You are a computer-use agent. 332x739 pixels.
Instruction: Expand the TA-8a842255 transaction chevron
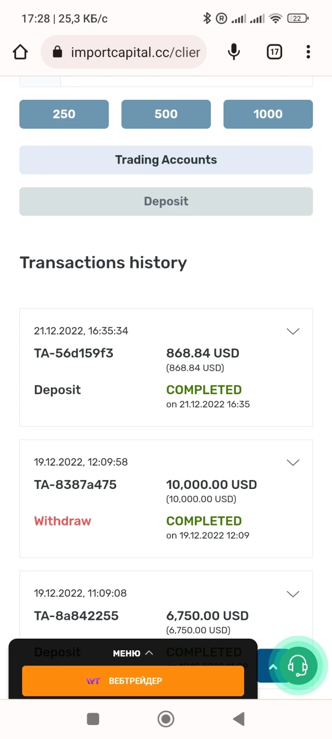293,594
